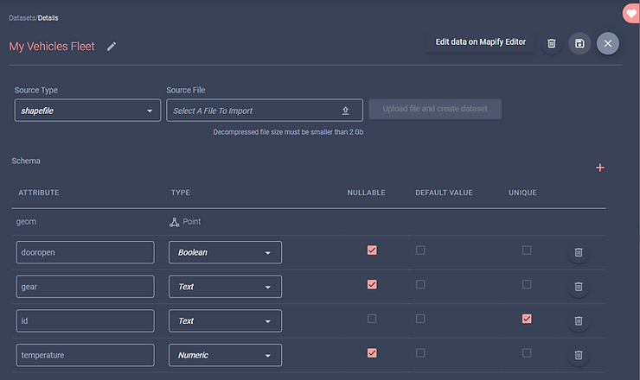640x380 pixels.
Task: Change the Numeric type dropdown for temperature
Action: click(225, 355)
